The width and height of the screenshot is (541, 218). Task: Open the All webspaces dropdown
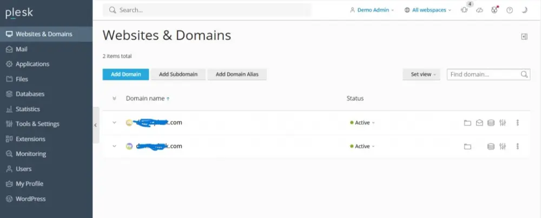(x=427, y=10)
